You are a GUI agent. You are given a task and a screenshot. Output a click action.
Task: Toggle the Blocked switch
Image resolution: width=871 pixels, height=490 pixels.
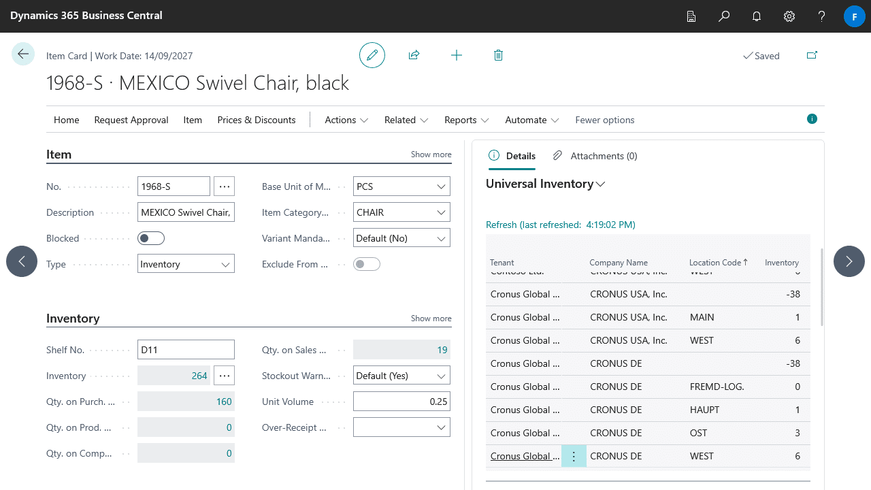click(151, 238)
